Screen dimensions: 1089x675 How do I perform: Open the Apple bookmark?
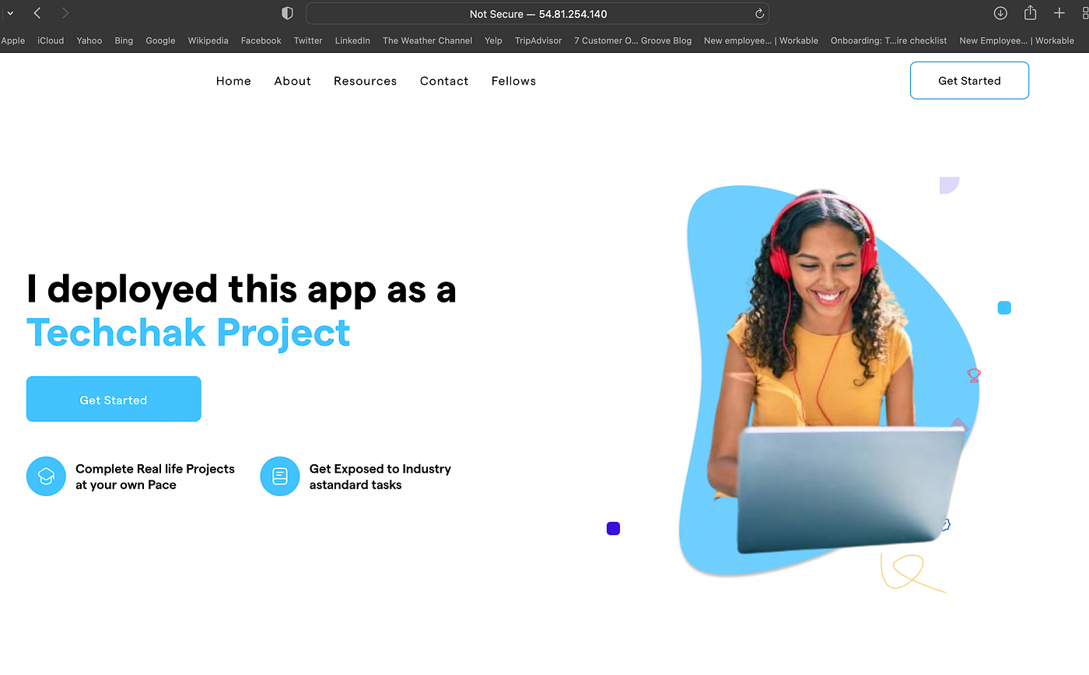point(12,40)
